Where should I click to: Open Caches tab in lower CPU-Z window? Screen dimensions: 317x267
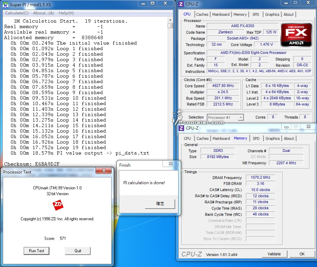pyautogui.click(x=202, y=138)
